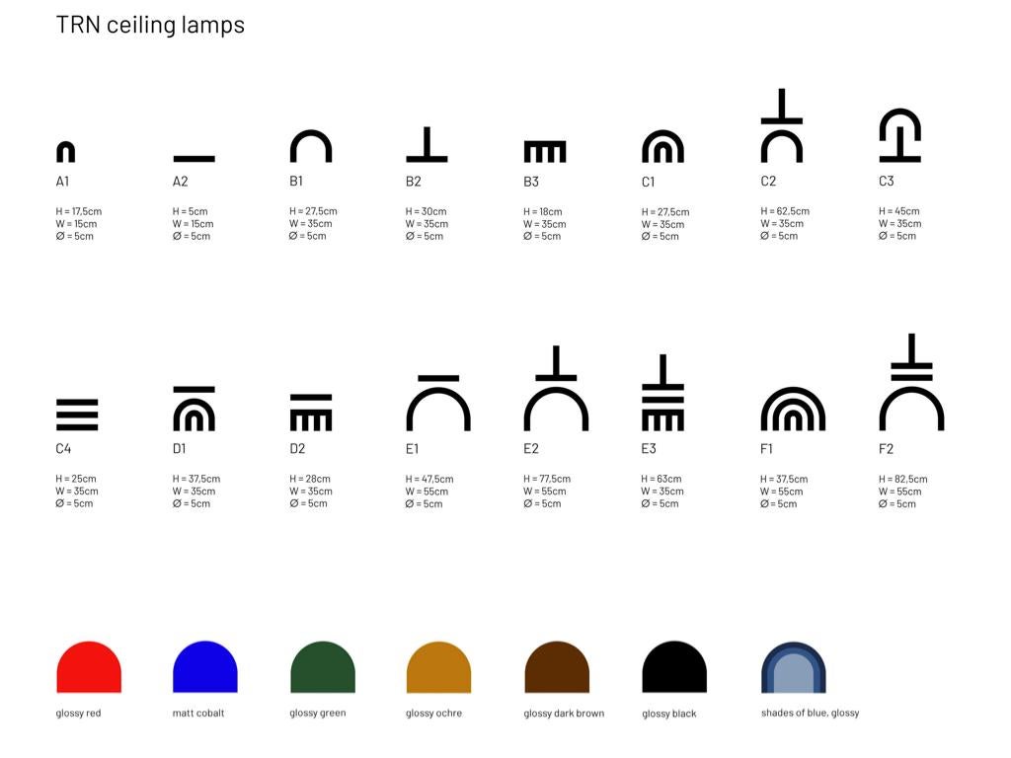Pick the glossy red color swatch

tap(89, 668)
